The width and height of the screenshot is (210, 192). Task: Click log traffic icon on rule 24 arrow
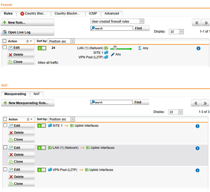click(x=115, y=48)
